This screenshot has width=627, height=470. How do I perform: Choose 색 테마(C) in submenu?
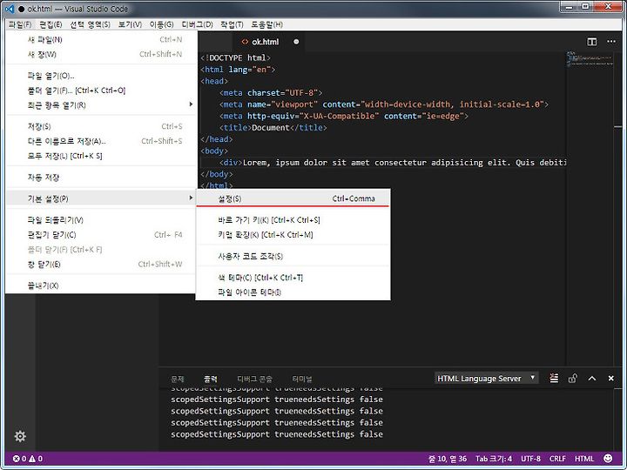tap(293, 278)
